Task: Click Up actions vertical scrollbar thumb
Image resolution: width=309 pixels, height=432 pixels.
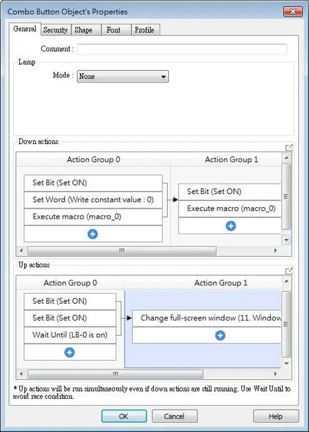Action: [x=286, y=324]
